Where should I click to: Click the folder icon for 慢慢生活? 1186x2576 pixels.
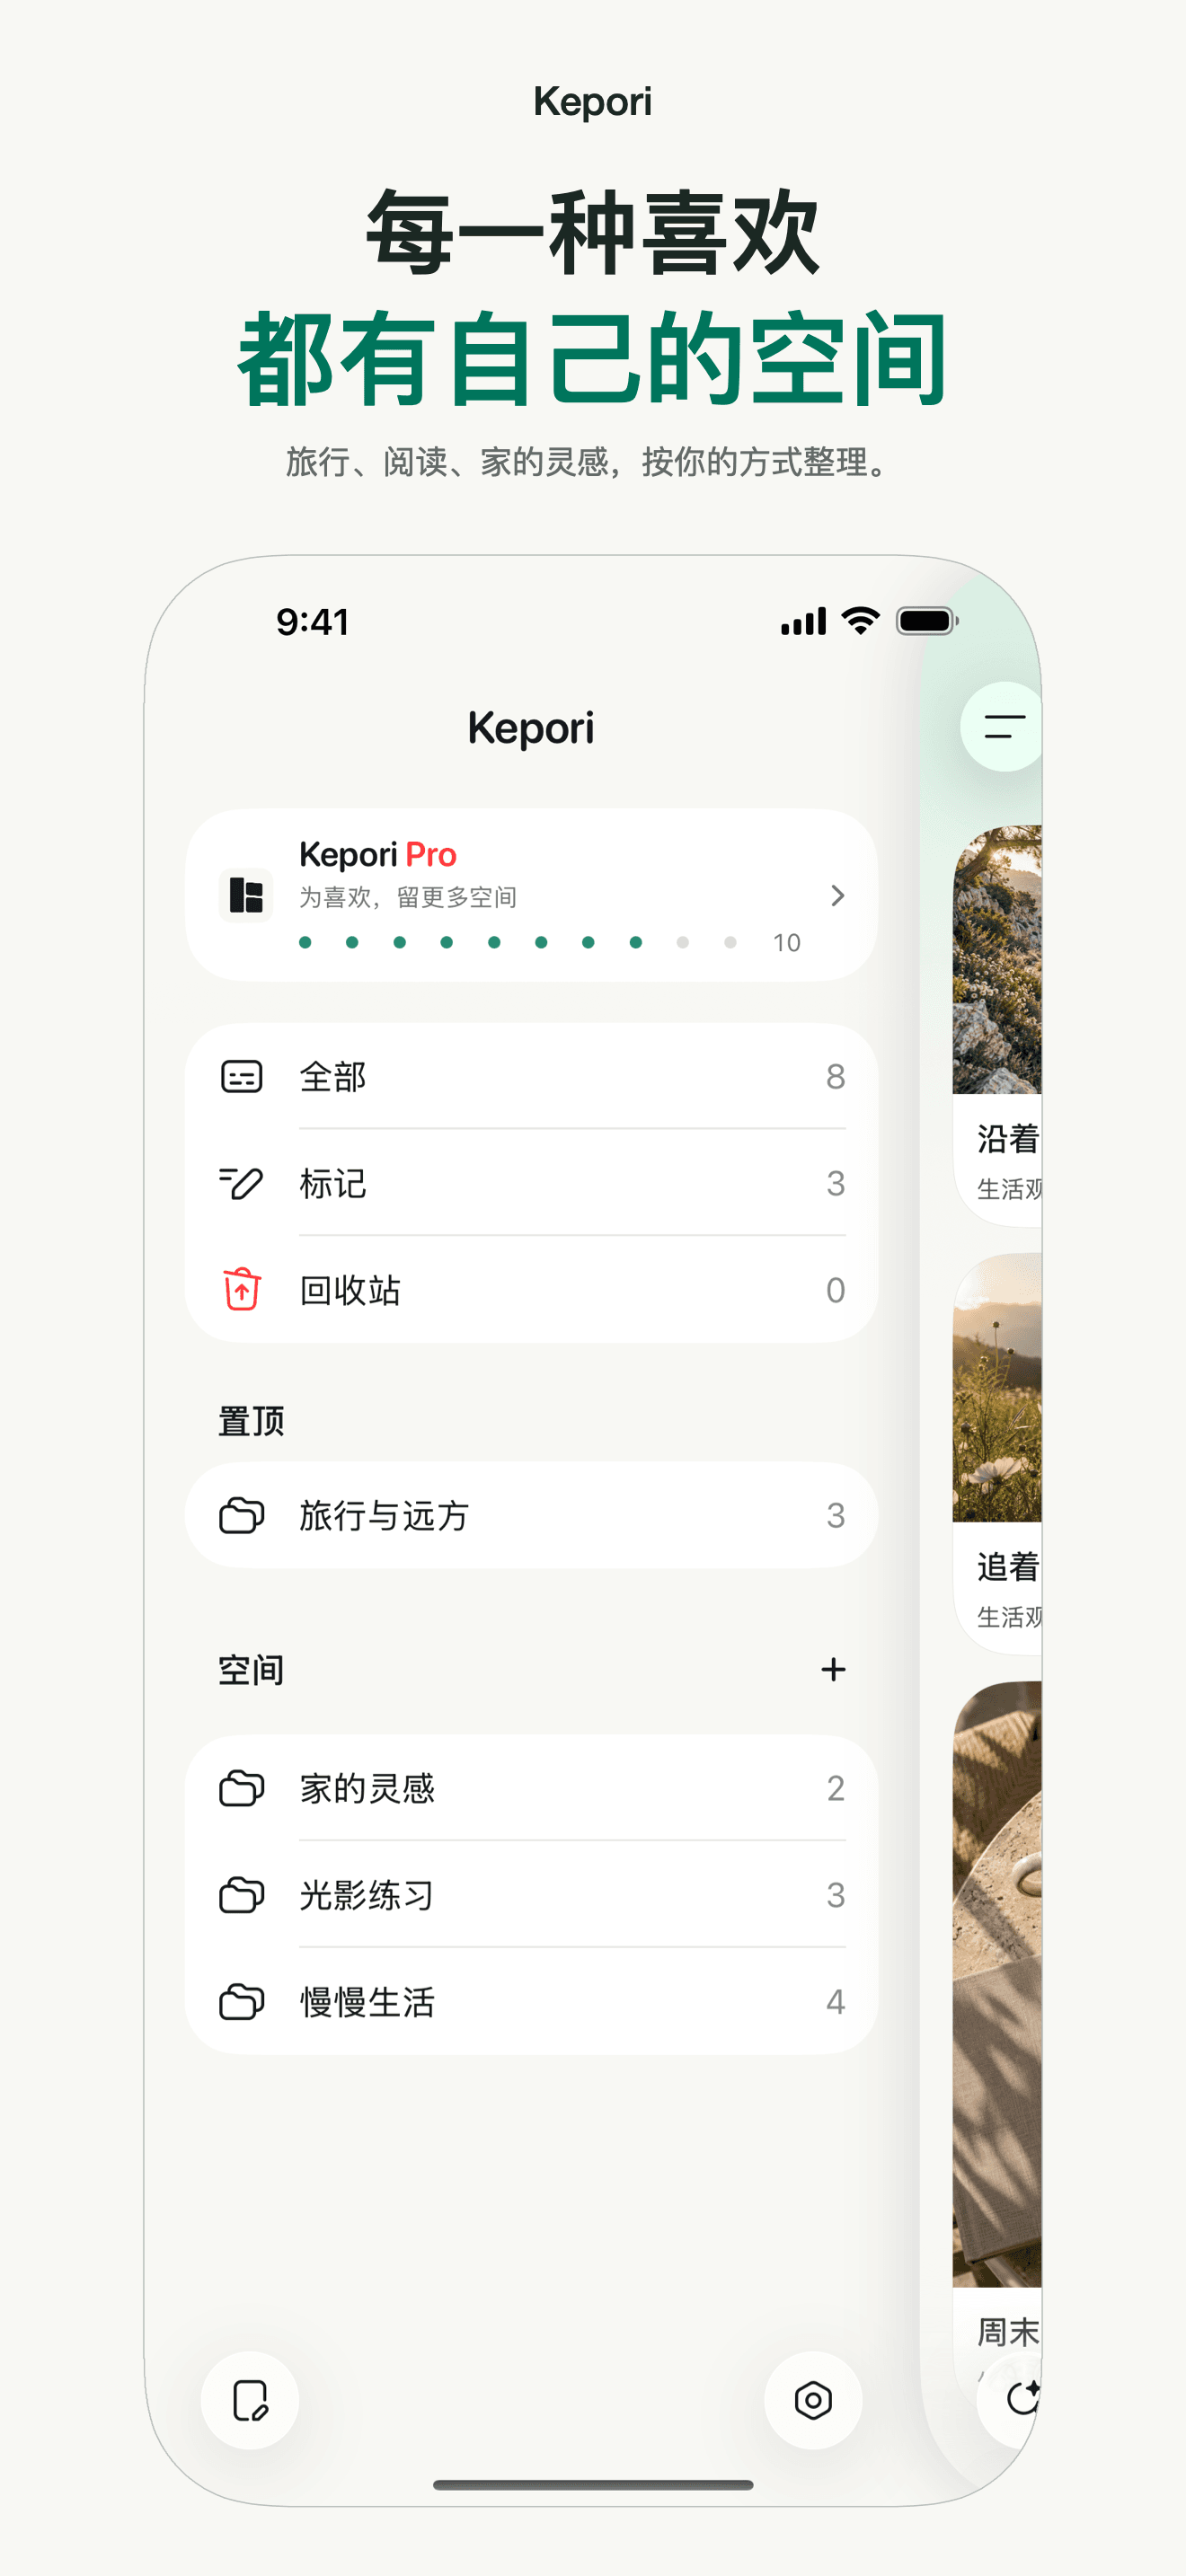(x=241, y=2002)
